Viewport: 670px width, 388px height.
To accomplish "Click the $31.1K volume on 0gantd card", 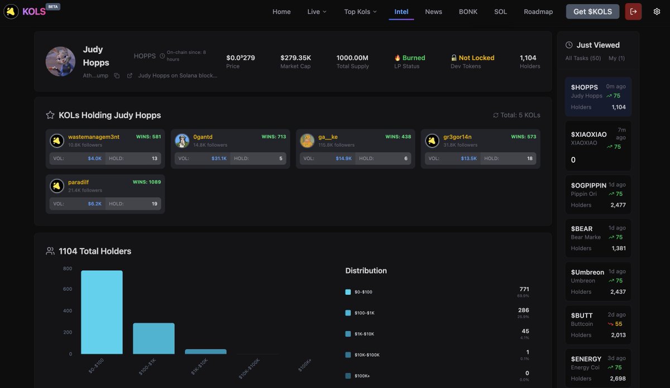I will [x=219, y=159].
